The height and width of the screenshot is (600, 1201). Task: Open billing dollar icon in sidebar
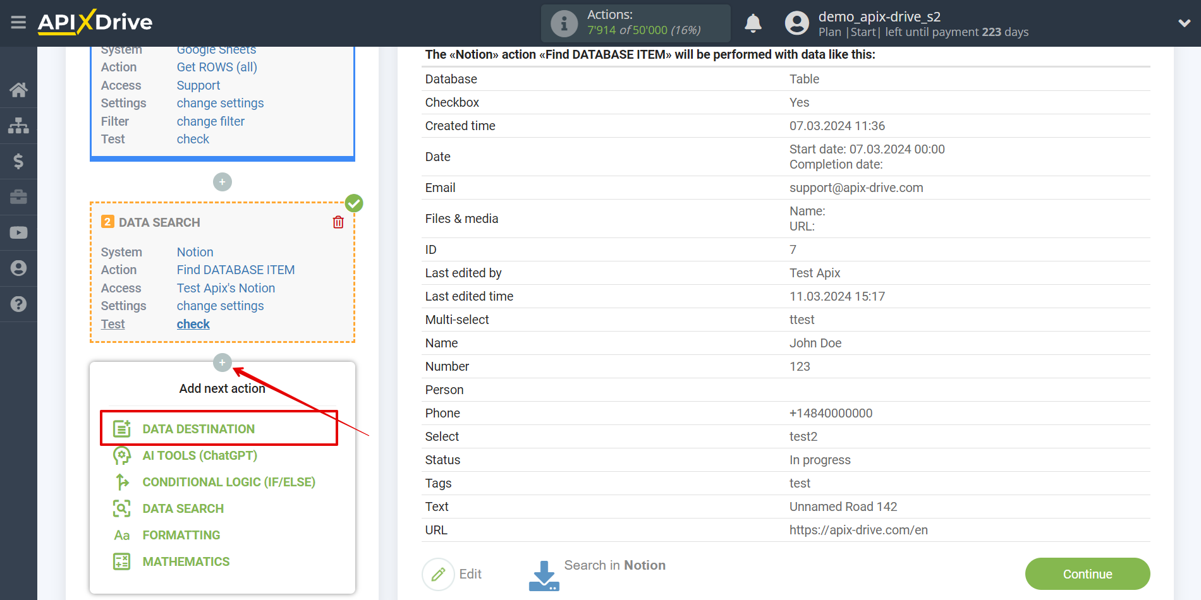click(x=18, y=161)
